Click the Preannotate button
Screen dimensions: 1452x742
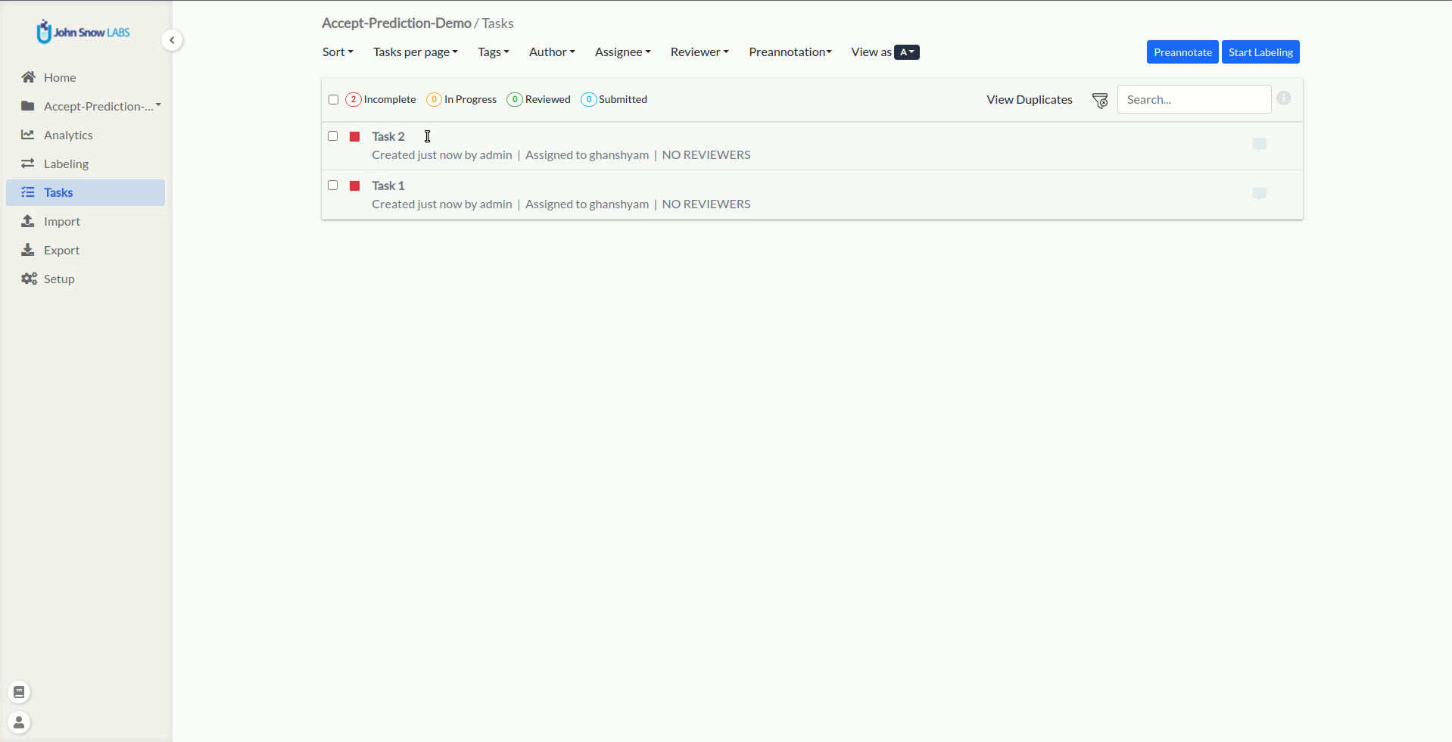tap(1182, 51)
